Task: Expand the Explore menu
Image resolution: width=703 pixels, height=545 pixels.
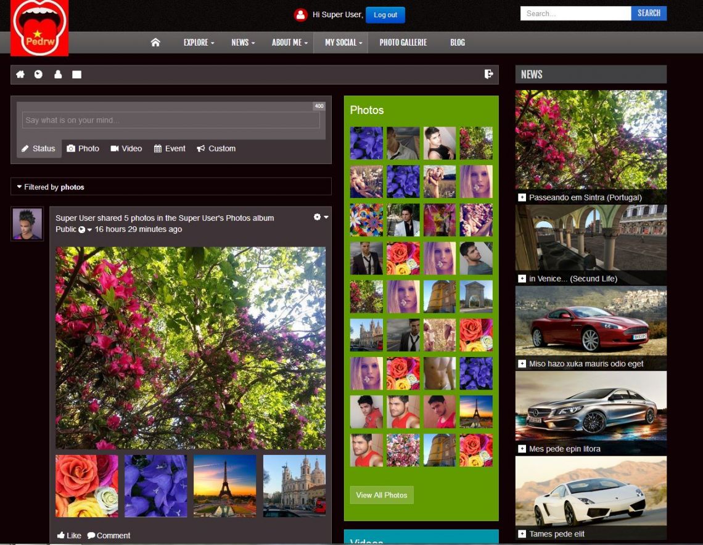Action: pyautogui.click(x=199, y=43)
